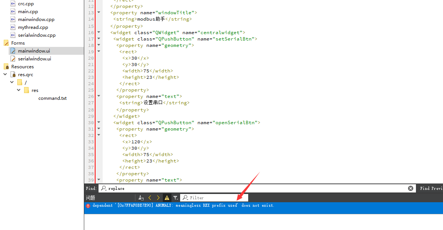Open the filter funnel icon in Issues pane
Viewport: 443px width, 230px height.
pos(176,197)
